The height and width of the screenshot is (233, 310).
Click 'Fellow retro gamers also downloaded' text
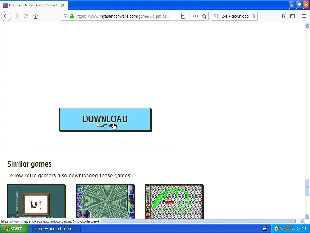coord(69,176)
